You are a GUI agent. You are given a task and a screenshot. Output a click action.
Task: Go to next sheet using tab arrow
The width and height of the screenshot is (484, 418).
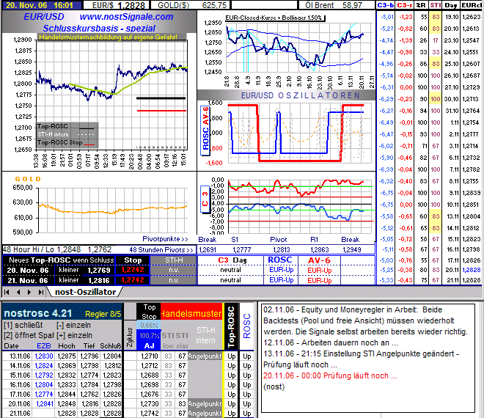coord(29,292)
